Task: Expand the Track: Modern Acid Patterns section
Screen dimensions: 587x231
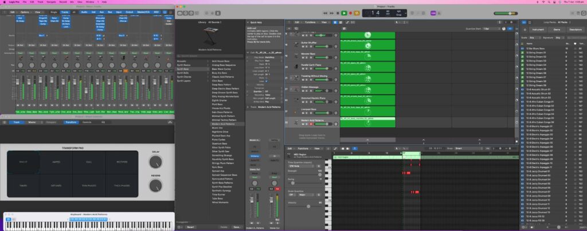Action: 248,107
